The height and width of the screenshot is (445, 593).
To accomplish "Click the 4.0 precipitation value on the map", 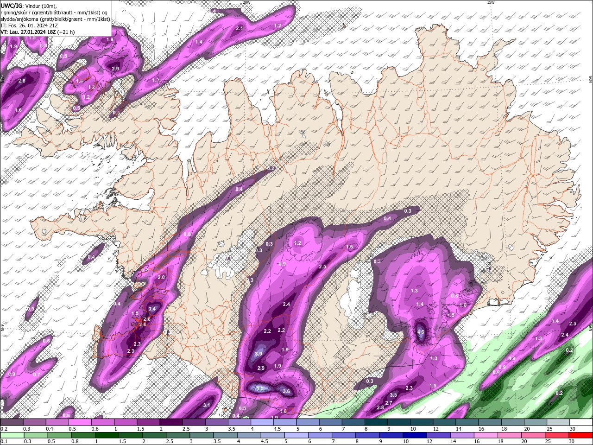I will (x=421, y=332).
